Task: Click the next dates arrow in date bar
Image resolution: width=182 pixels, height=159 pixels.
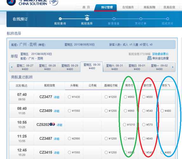Action: click(173, 67)
